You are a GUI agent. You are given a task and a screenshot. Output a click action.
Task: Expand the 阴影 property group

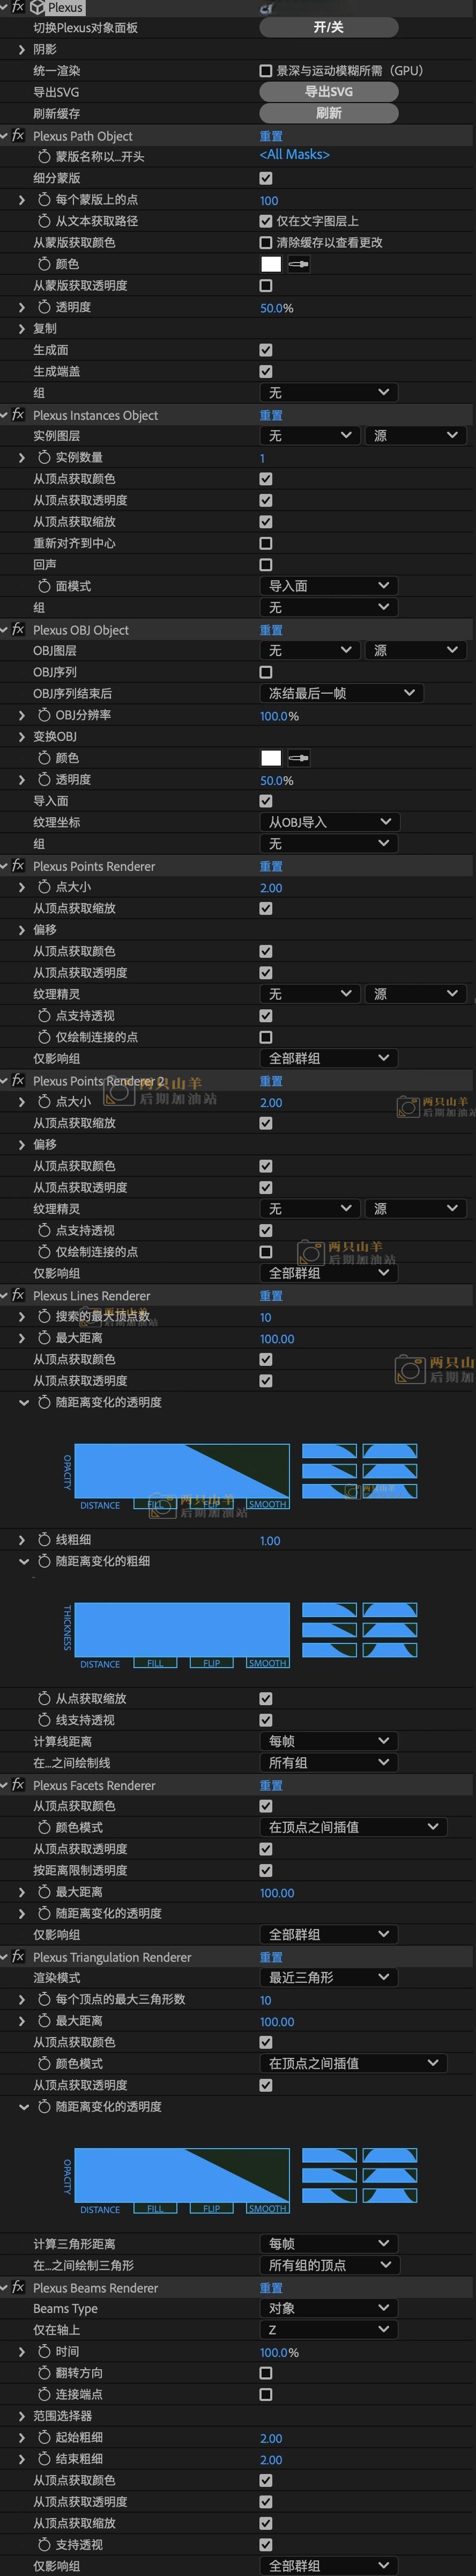(x=22, y=49)
